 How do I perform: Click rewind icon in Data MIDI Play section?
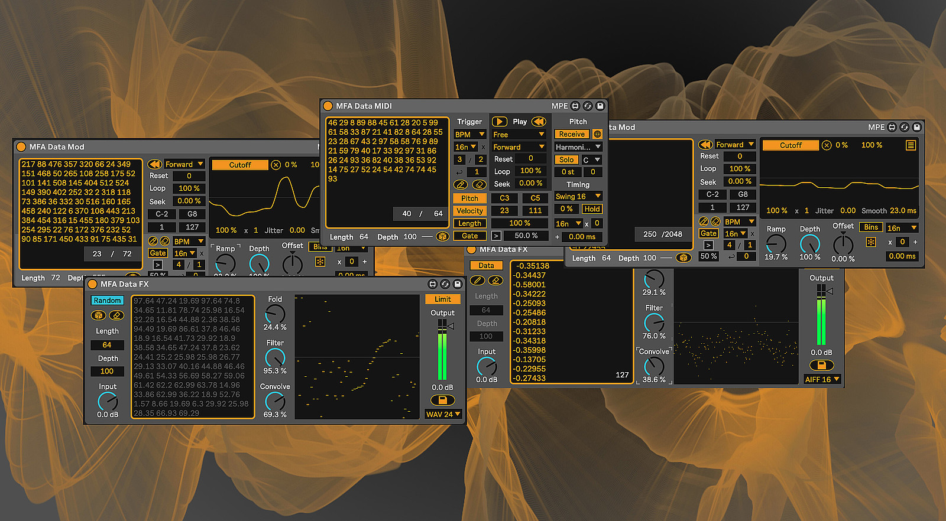point(539,122)
